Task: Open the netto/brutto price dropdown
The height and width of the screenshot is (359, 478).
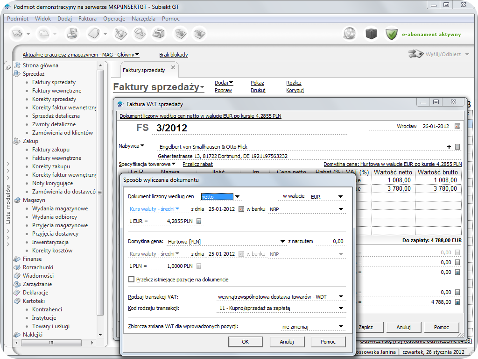Action: [x=237, y=197]
